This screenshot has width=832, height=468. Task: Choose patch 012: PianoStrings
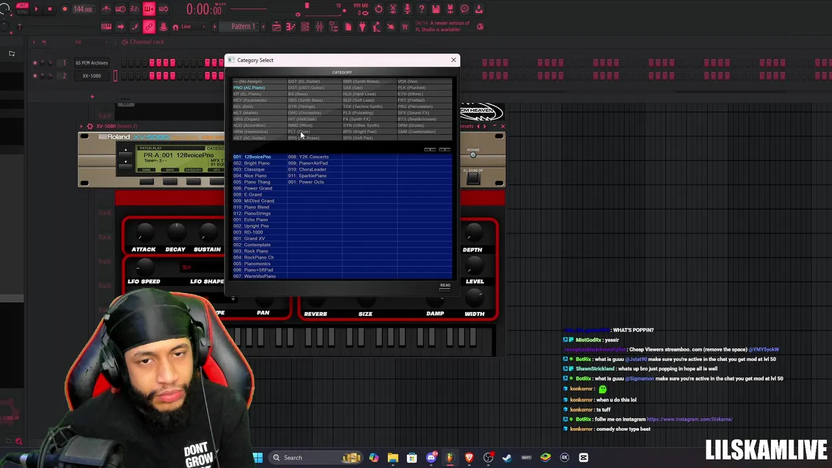coord(260,213)
